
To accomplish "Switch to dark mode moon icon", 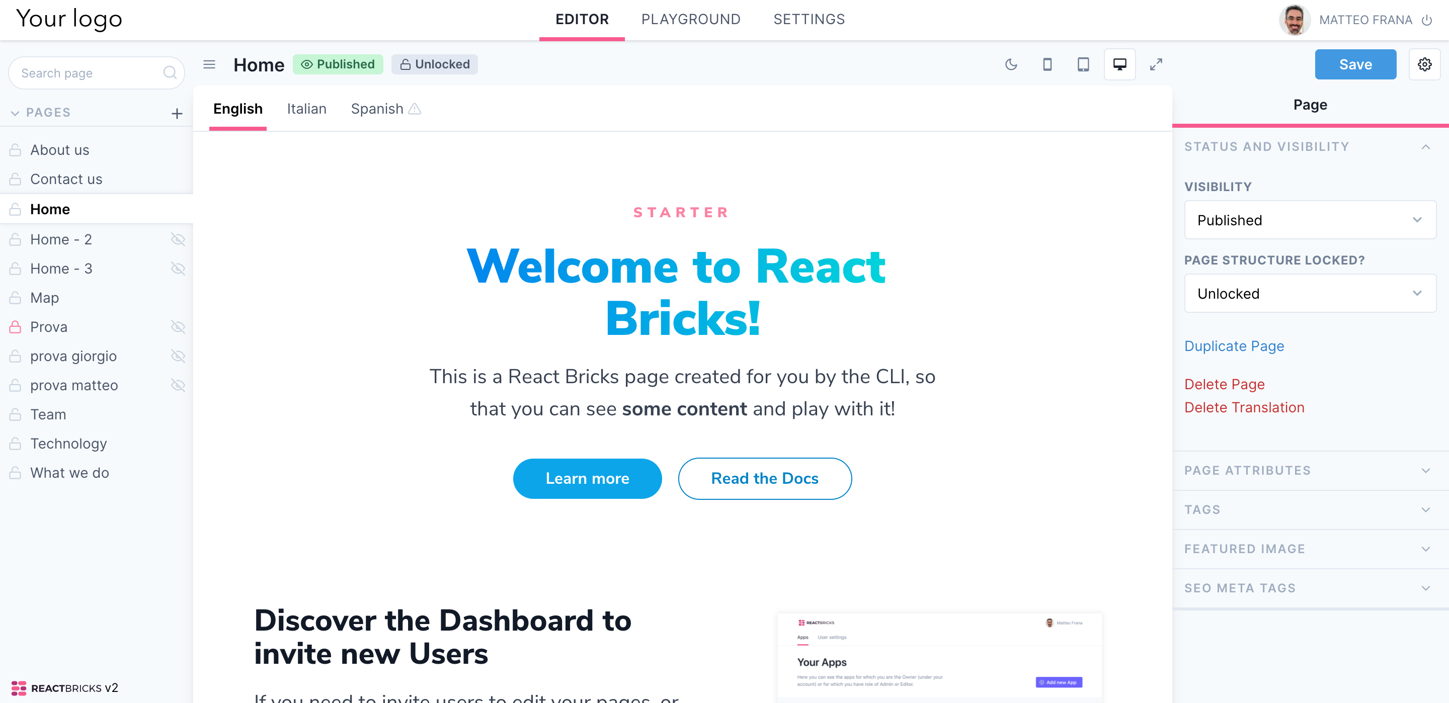I will click(1011, 65).
